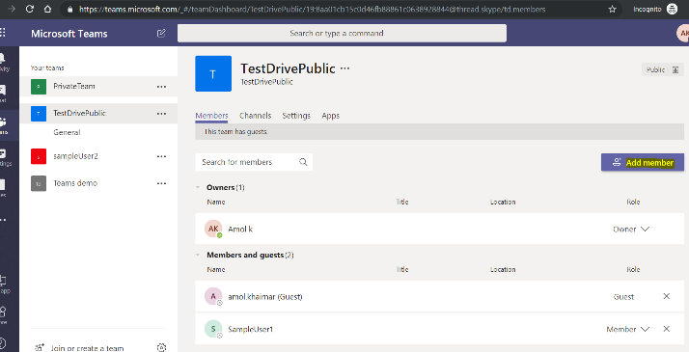Click the Public badge button

(x=663, y=69)
